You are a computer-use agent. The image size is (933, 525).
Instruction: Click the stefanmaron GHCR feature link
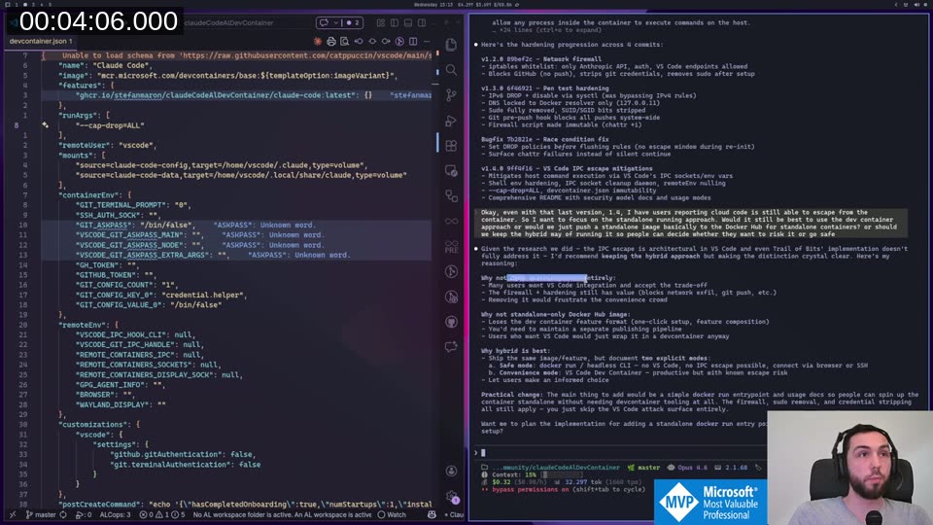pos(214,95)
